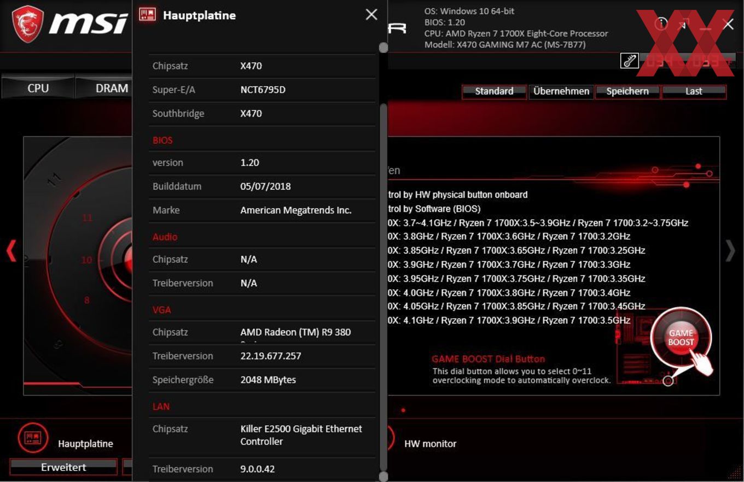Expand the Erweitert options
This screenshot has height=482, width=744.
63,467
